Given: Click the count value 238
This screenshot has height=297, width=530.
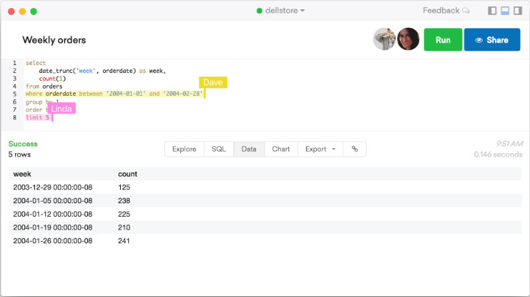Looking at the screenshot, I should point(124,200).
